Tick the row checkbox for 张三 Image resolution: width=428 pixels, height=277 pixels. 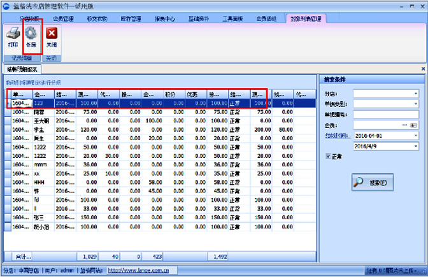tap(7, 217)
